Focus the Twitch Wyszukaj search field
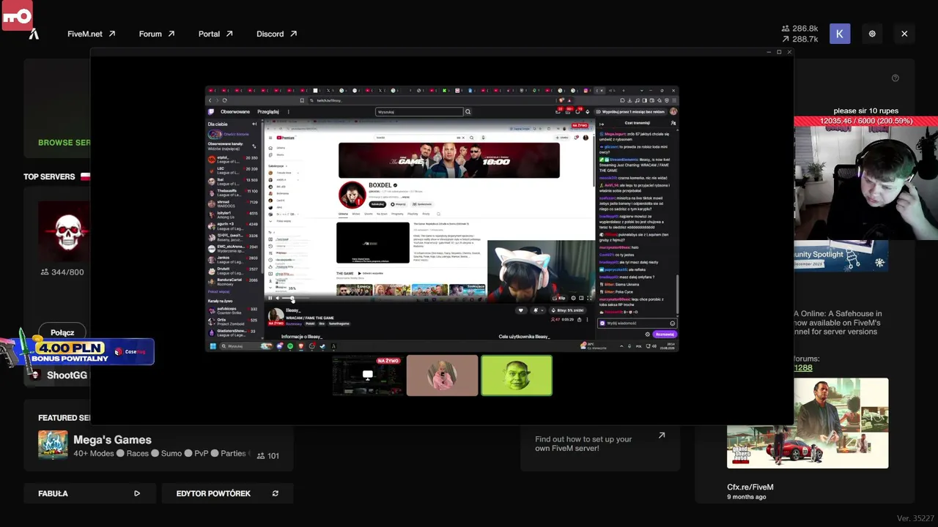Image resolution: width=938 pixels, height=527 pixels. point(419,112)
